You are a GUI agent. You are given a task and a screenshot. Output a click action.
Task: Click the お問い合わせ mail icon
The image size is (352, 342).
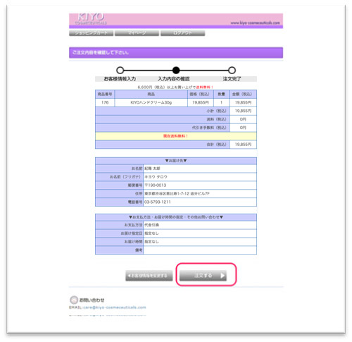[74, 300]
